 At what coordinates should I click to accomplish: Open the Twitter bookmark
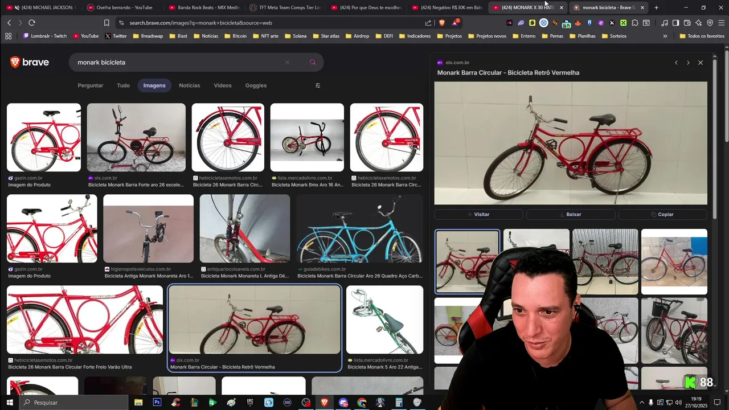[116, 36]
